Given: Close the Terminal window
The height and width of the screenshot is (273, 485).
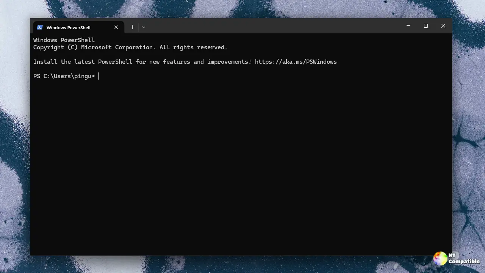Looking at the screenshot, I should coord(443,26).
